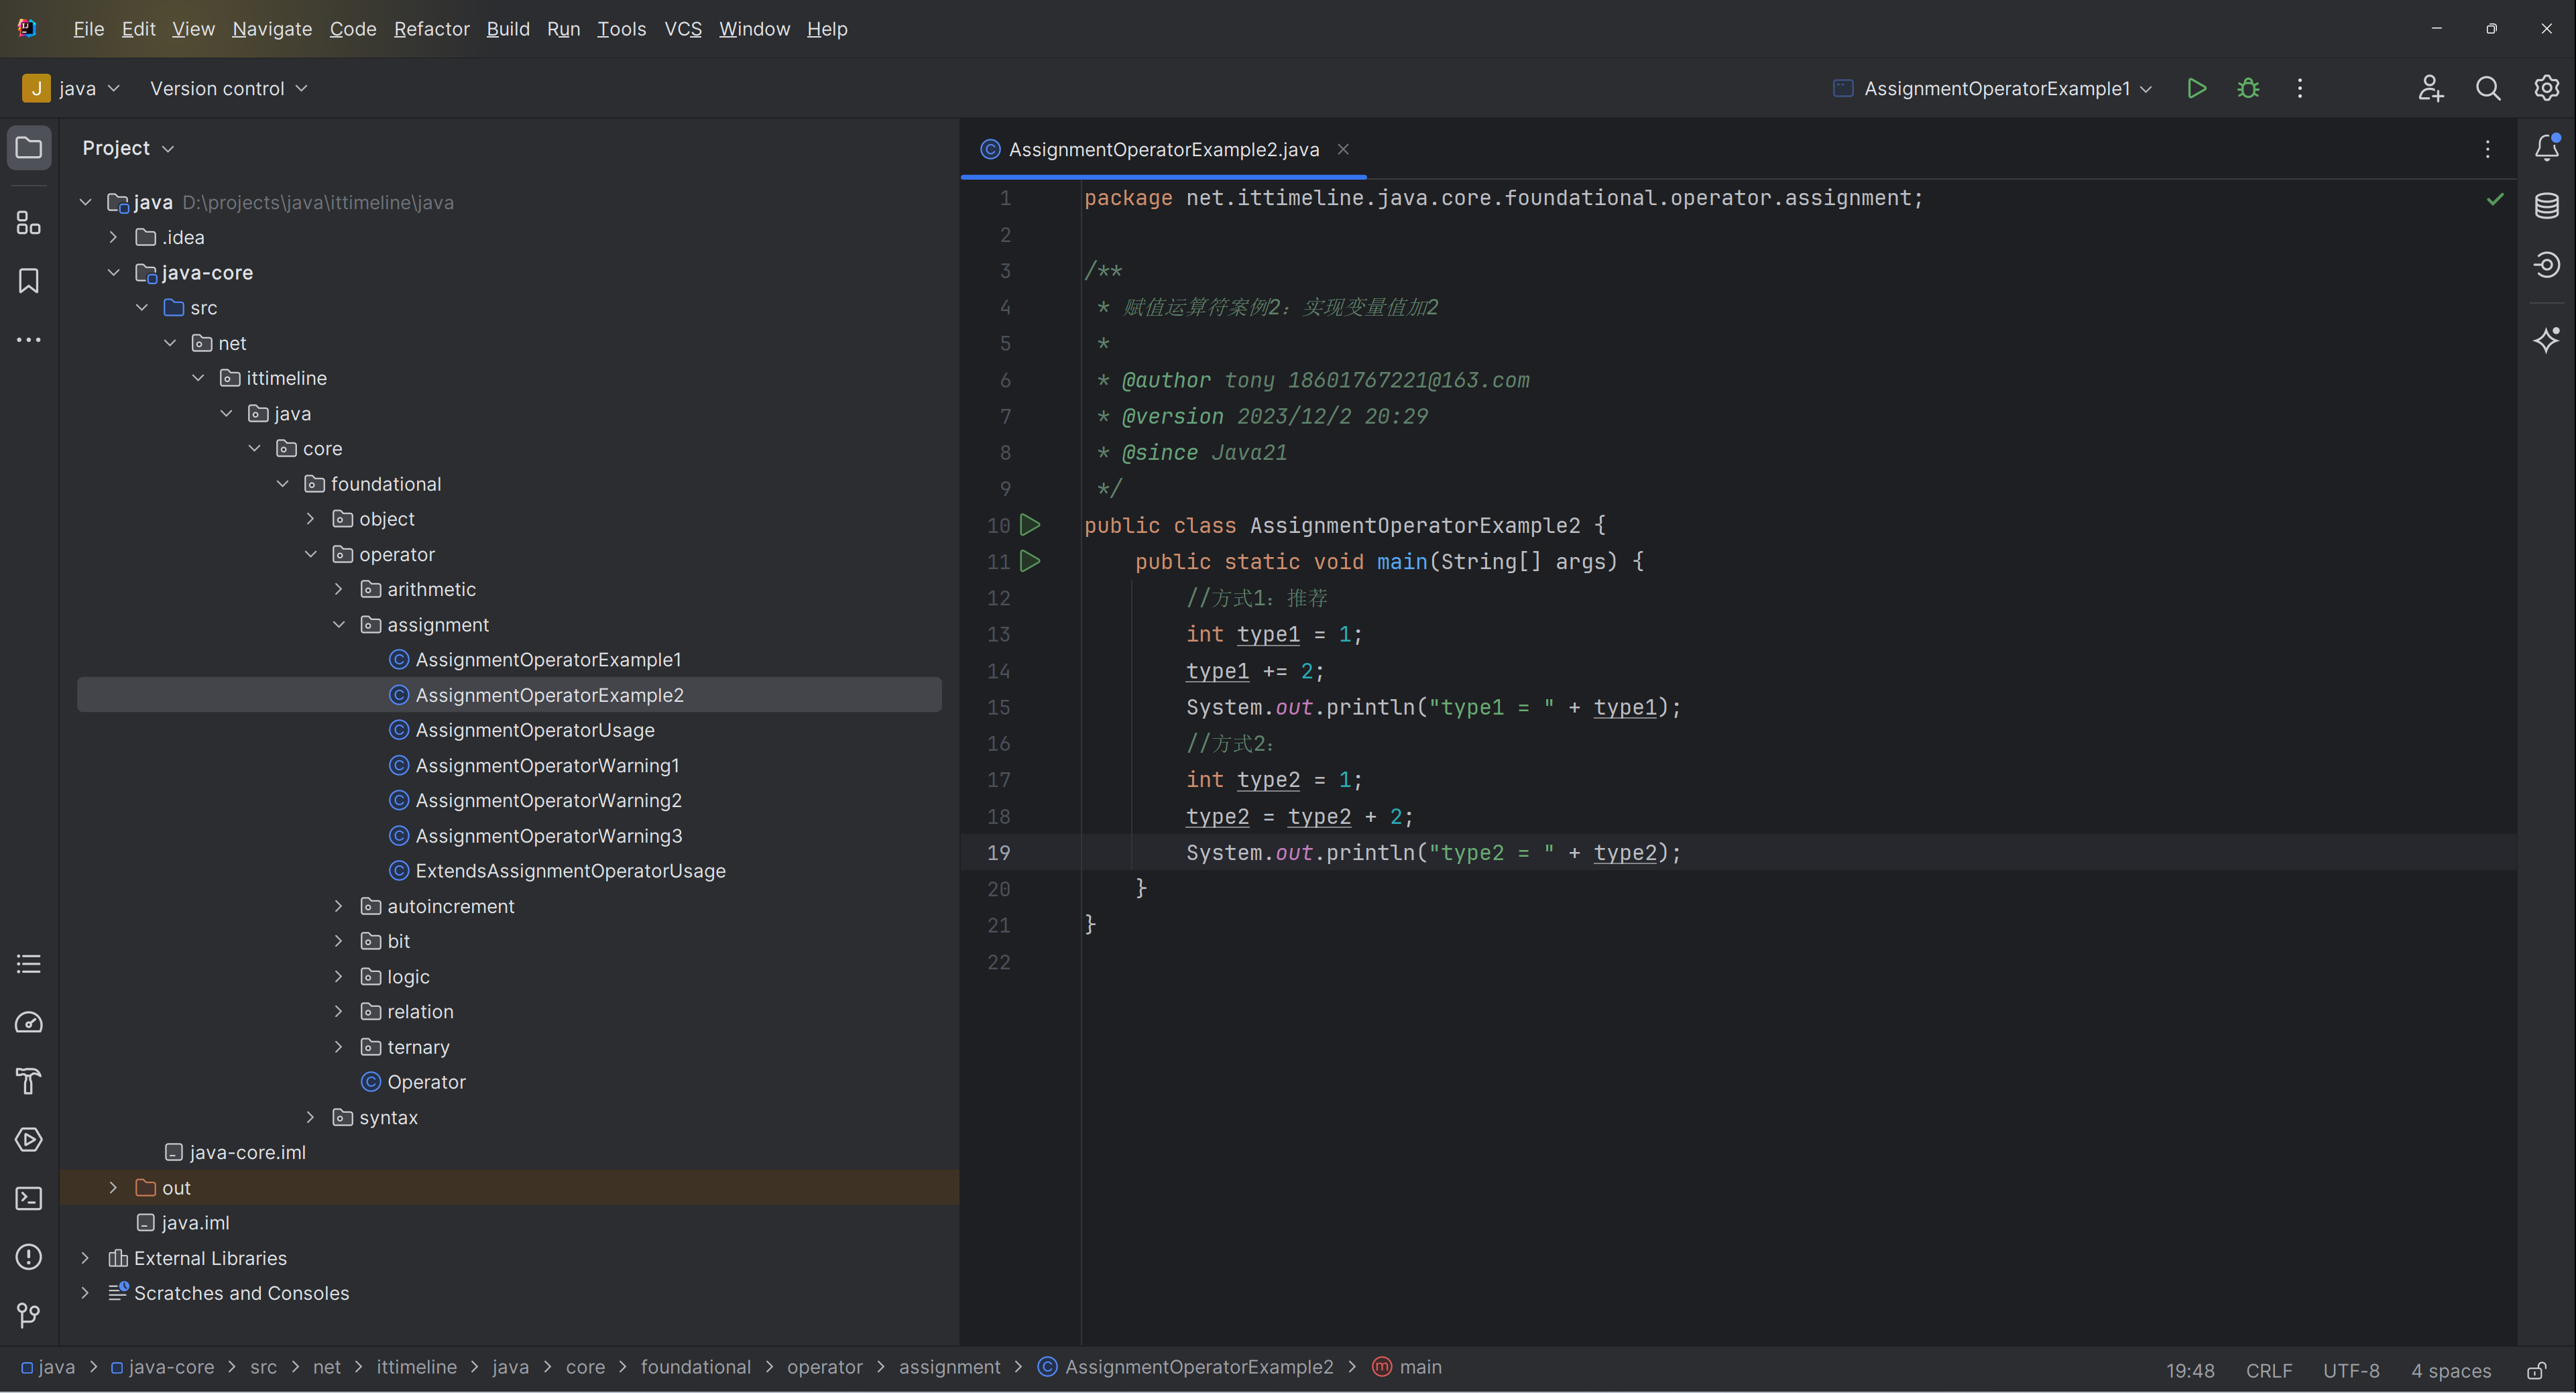Collapse the assignment package
Viewport: 2576px width, 1393px height.
pyautogui.click(x=339, y=624)
